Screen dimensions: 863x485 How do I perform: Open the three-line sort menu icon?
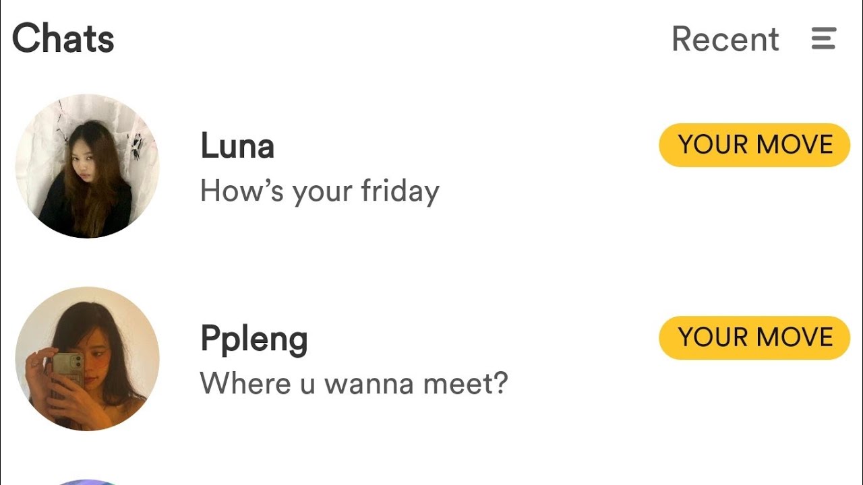[823, 39]
